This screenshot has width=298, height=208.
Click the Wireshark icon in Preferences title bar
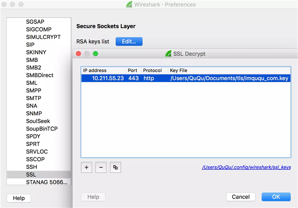tap(129, 4)
